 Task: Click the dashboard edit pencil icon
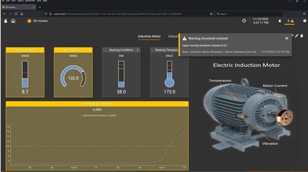tap(296, 36)
